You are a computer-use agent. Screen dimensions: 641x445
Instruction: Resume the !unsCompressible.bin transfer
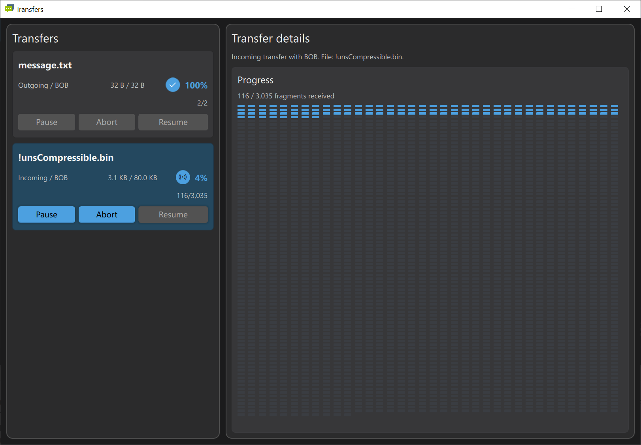tap(173, 215)
